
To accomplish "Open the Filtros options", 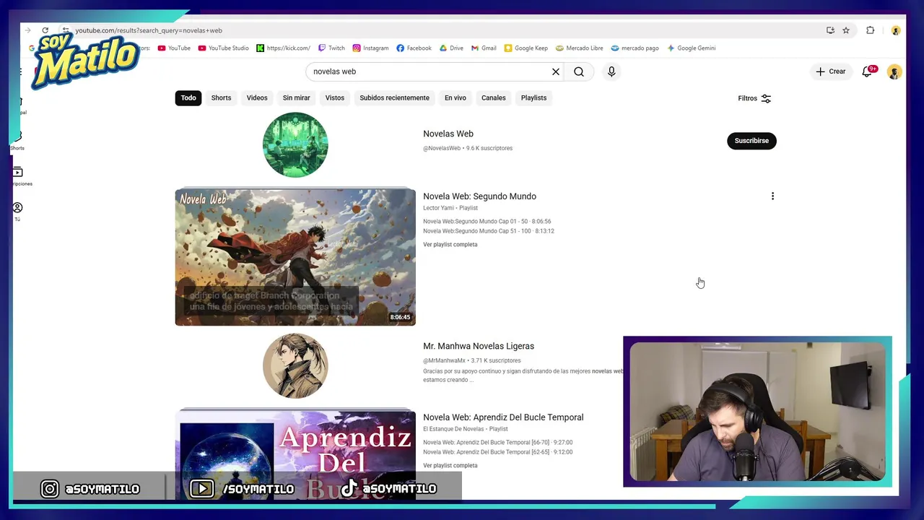I will [754, 98].
